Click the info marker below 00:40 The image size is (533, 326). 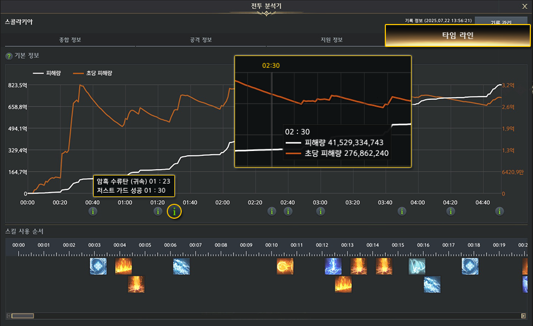[93, 211]
